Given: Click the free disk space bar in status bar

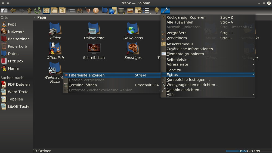Looking at the screenshot, I should pos(249,151).
